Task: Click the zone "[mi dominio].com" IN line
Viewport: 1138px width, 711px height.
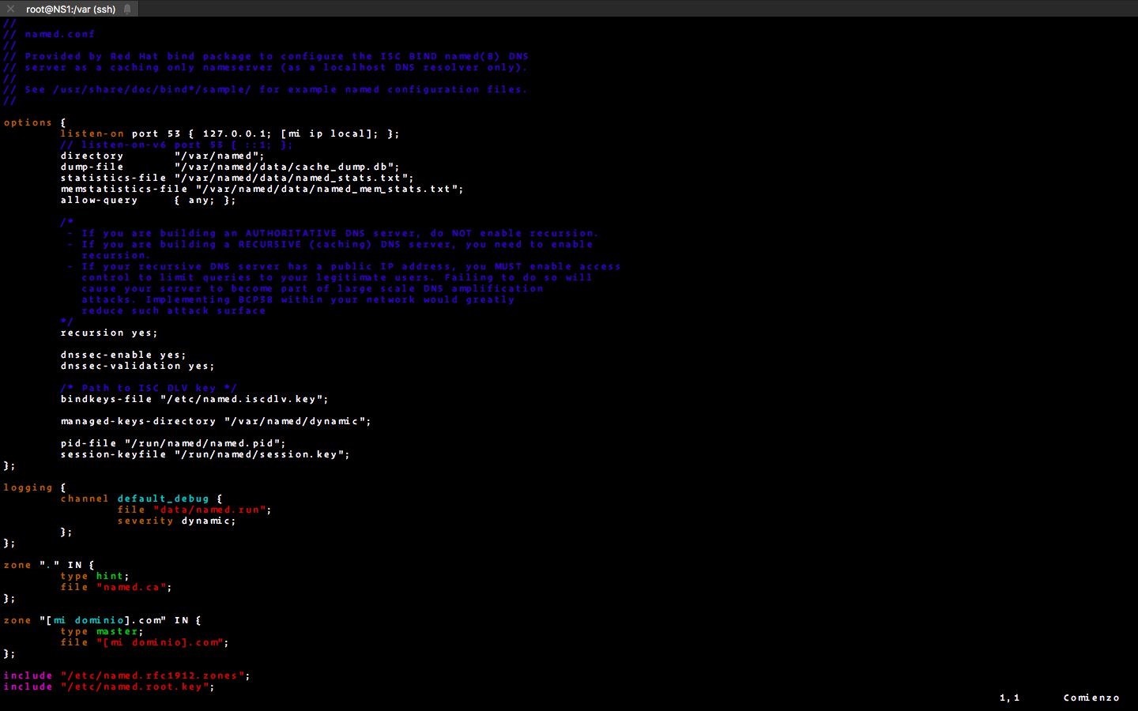Action: [x=102, y=620]
